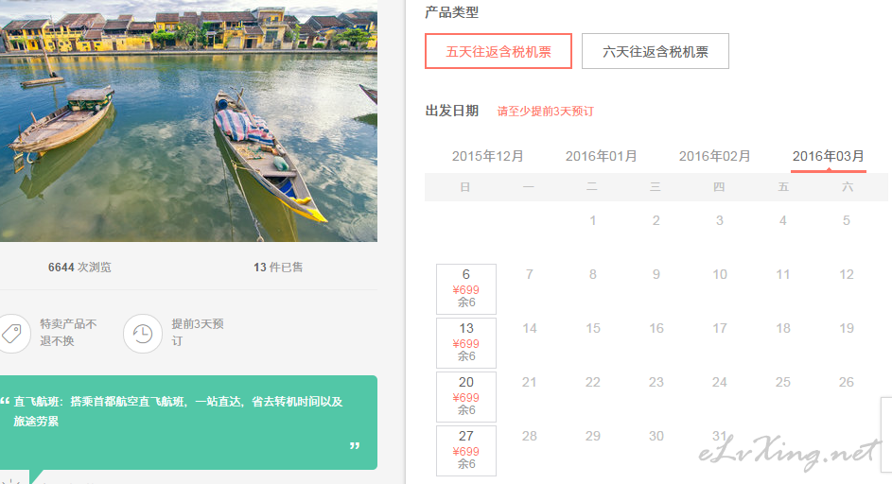Choose March 13 departure at ¥699
This screenshot has height=484, width=892.
(466, 343)
